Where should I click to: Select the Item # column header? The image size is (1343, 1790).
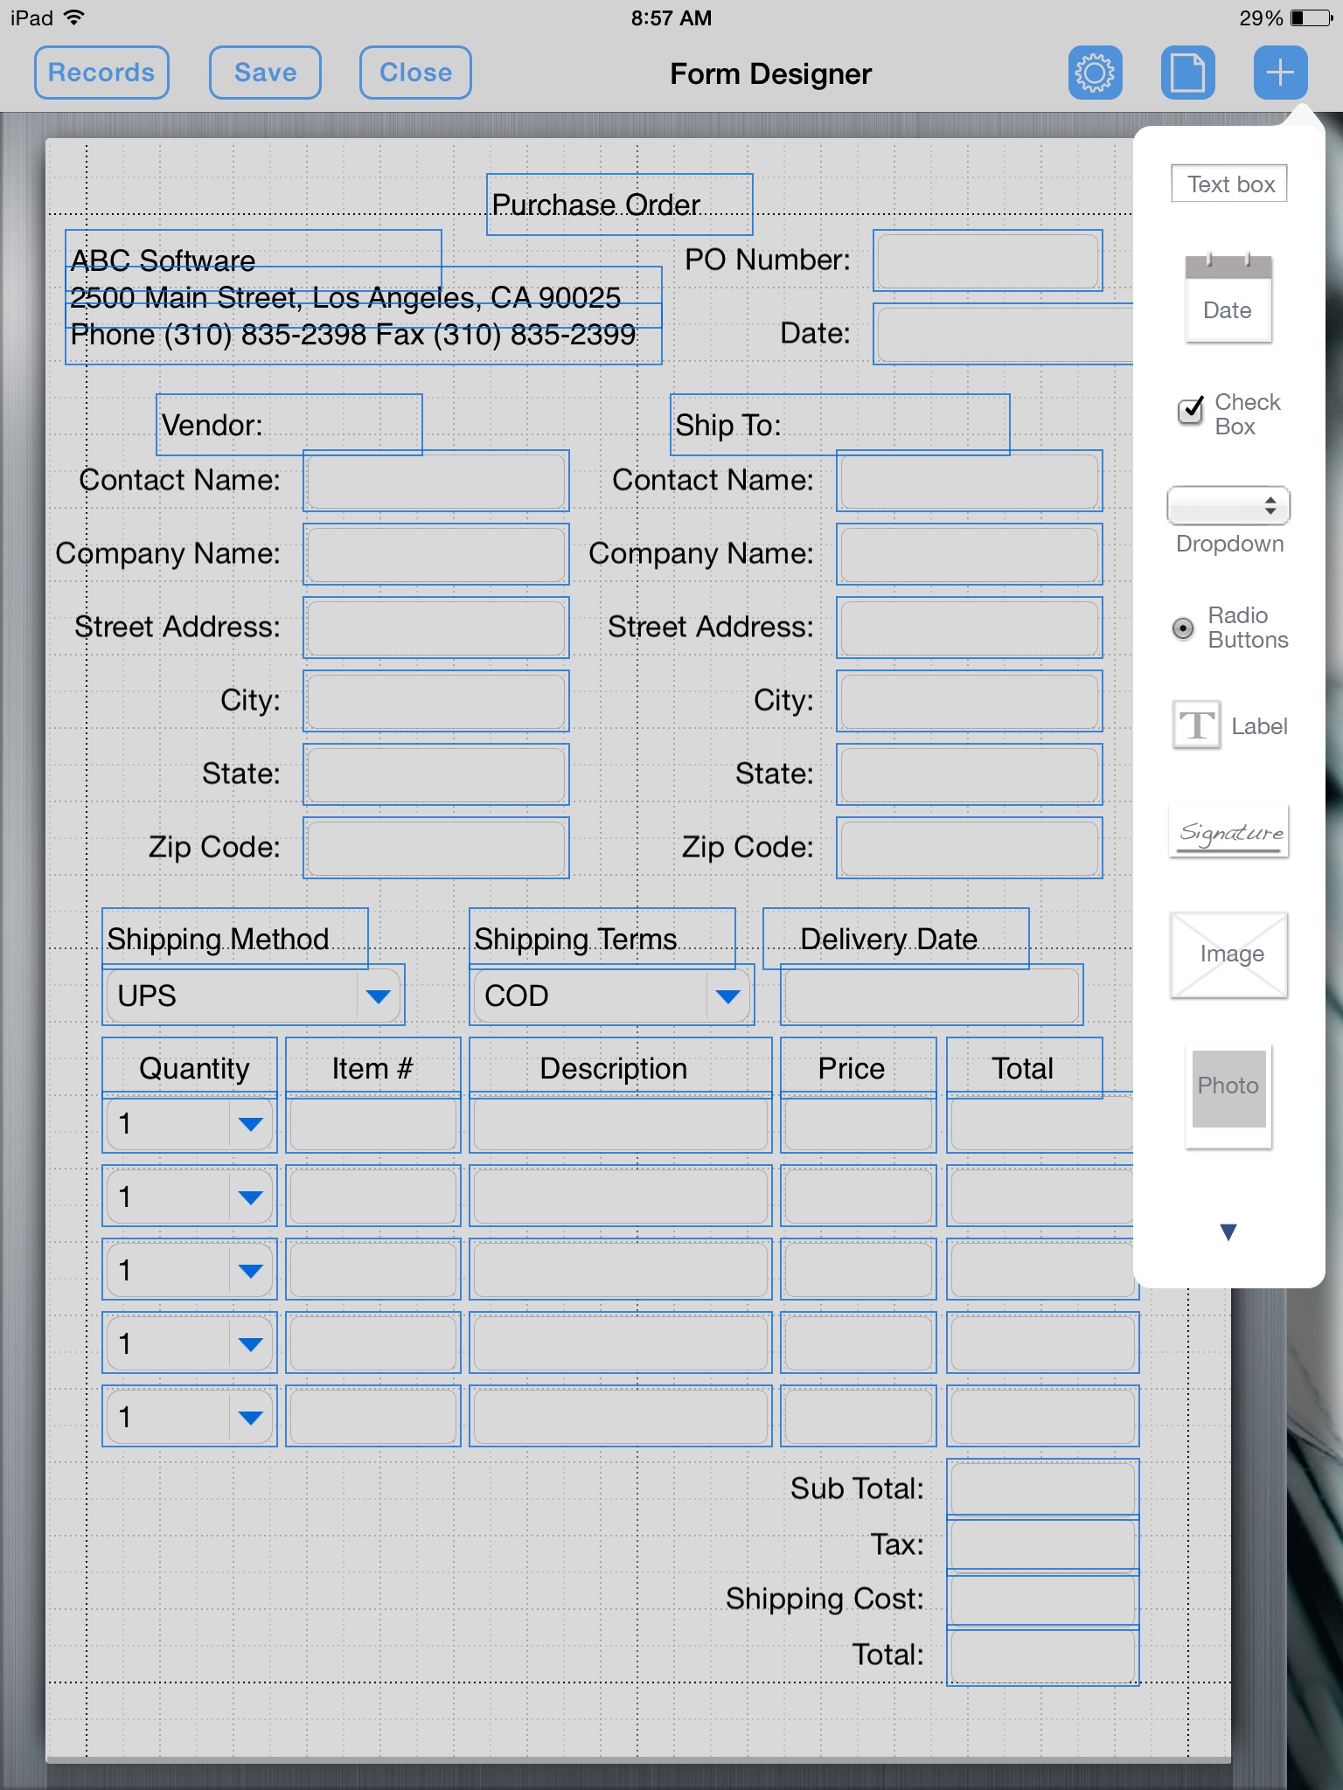tap(373, 1068)
